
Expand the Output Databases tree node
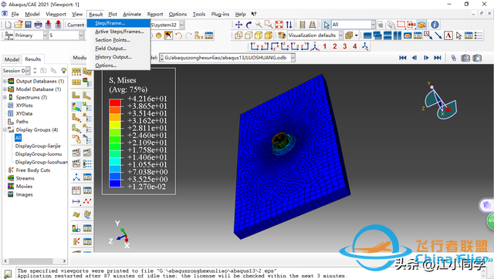(x=5, y=81)
